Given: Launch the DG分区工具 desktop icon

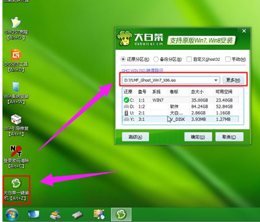Looking at the screenshot, I should [x=16, y=60].
